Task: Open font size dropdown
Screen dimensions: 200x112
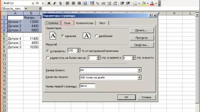Action: (x=43, y=3)
